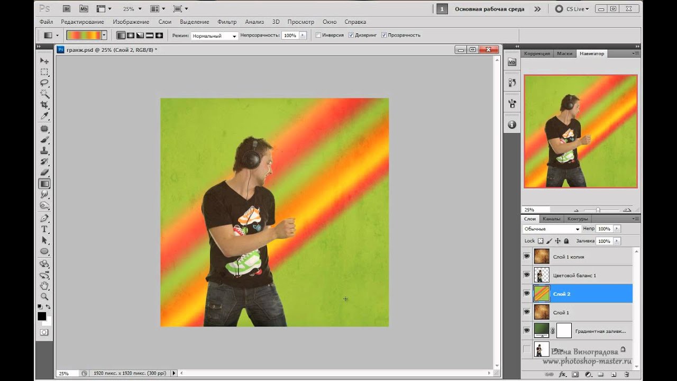Create a new layer

point(614,375)
